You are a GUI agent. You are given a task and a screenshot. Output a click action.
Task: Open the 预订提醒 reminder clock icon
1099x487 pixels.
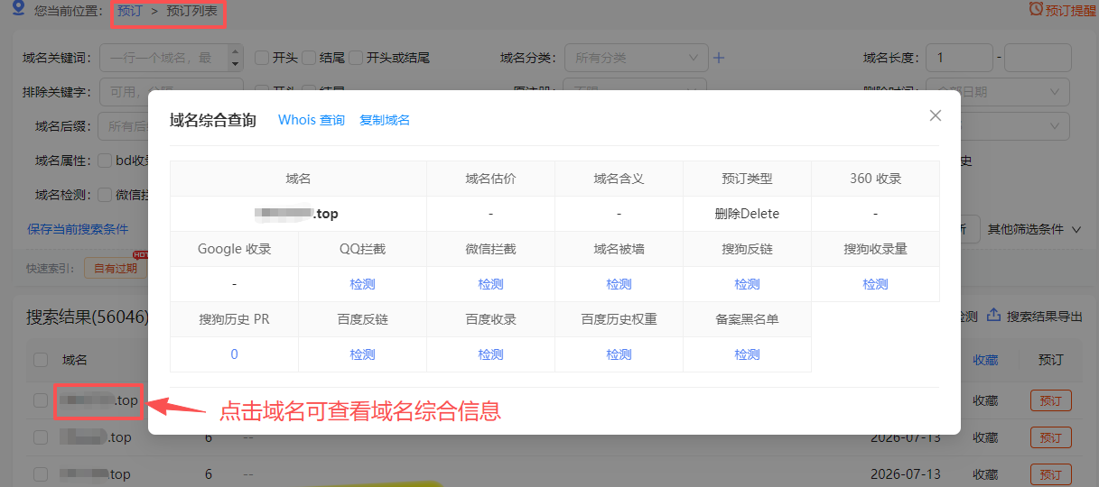point(1036,11)
